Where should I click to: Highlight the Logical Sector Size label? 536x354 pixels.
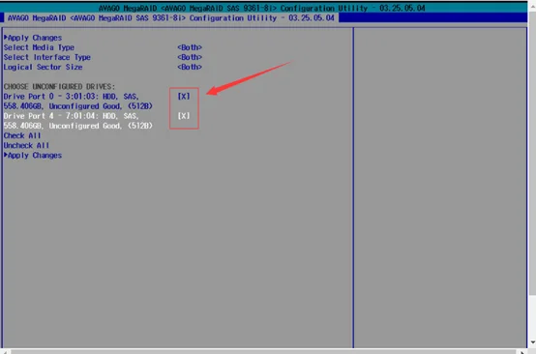[x=44, y=67]
